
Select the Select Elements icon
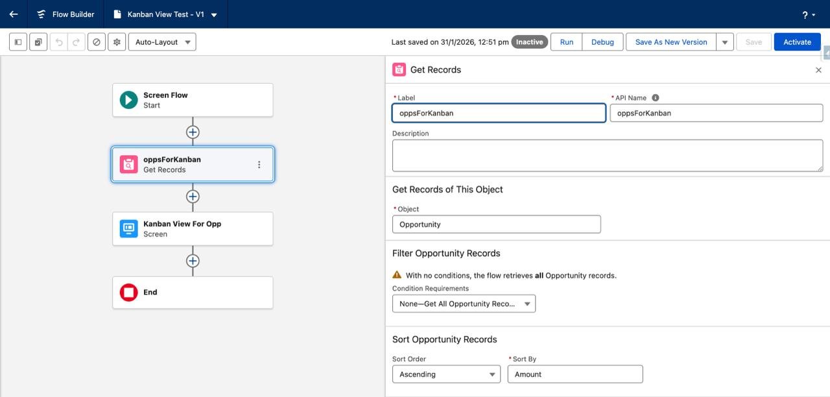click(38, 42)
